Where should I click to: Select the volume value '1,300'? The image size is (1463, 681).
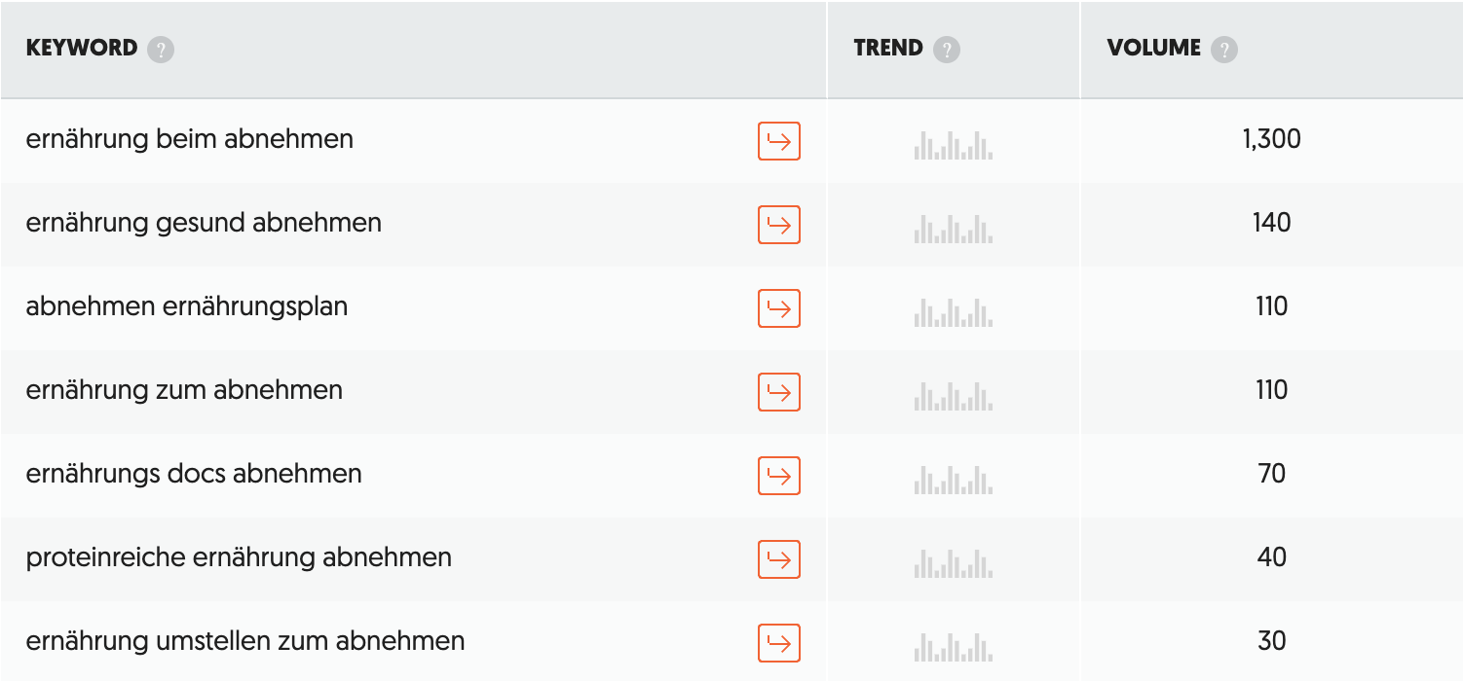(1271, 140)
